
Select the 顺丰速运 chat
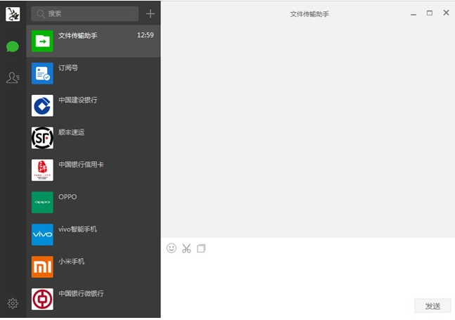(x=93, y=138)
